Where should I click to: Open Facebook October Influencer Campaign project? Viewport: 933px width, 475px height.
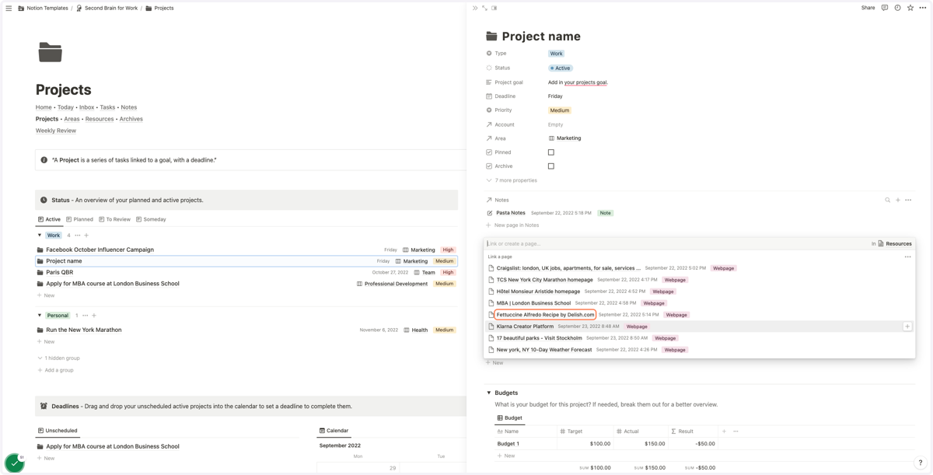coord(100,250)
